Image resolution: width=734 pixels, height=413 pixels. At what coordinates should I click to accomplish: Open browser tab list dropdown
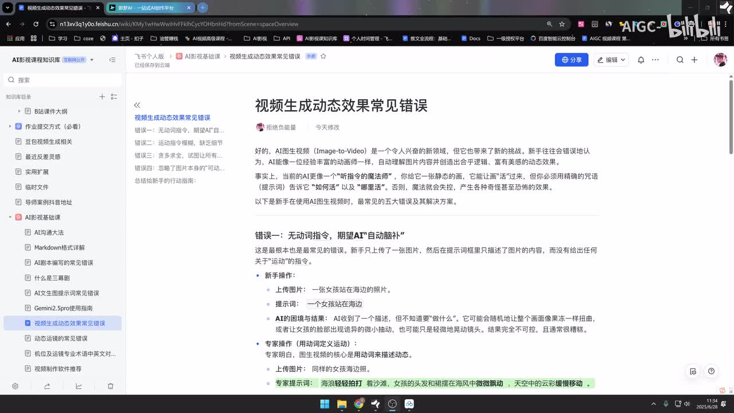[7, 8]
